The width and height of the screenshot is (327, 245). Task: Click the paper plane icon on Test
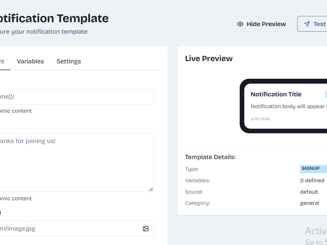[x=307, y=24]
